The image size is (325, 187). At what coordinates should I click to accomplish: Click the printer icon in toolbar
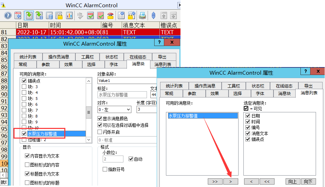(x=142, y=16)
